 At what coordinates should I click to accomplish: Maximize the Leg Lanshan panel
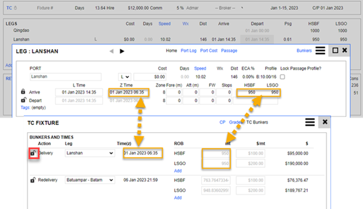(335, 51)
